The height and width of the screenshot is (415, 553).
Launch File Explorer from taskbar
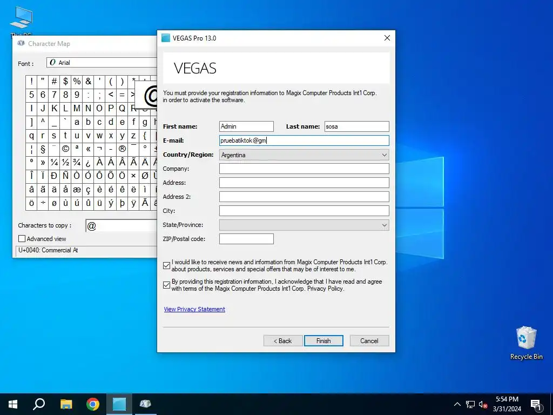pyautogui.click(x=66, y=404)
